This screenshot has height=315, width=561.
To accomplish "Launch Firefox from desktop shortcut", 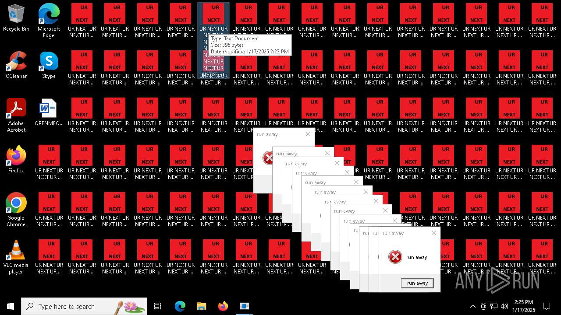I will [16, 159].
